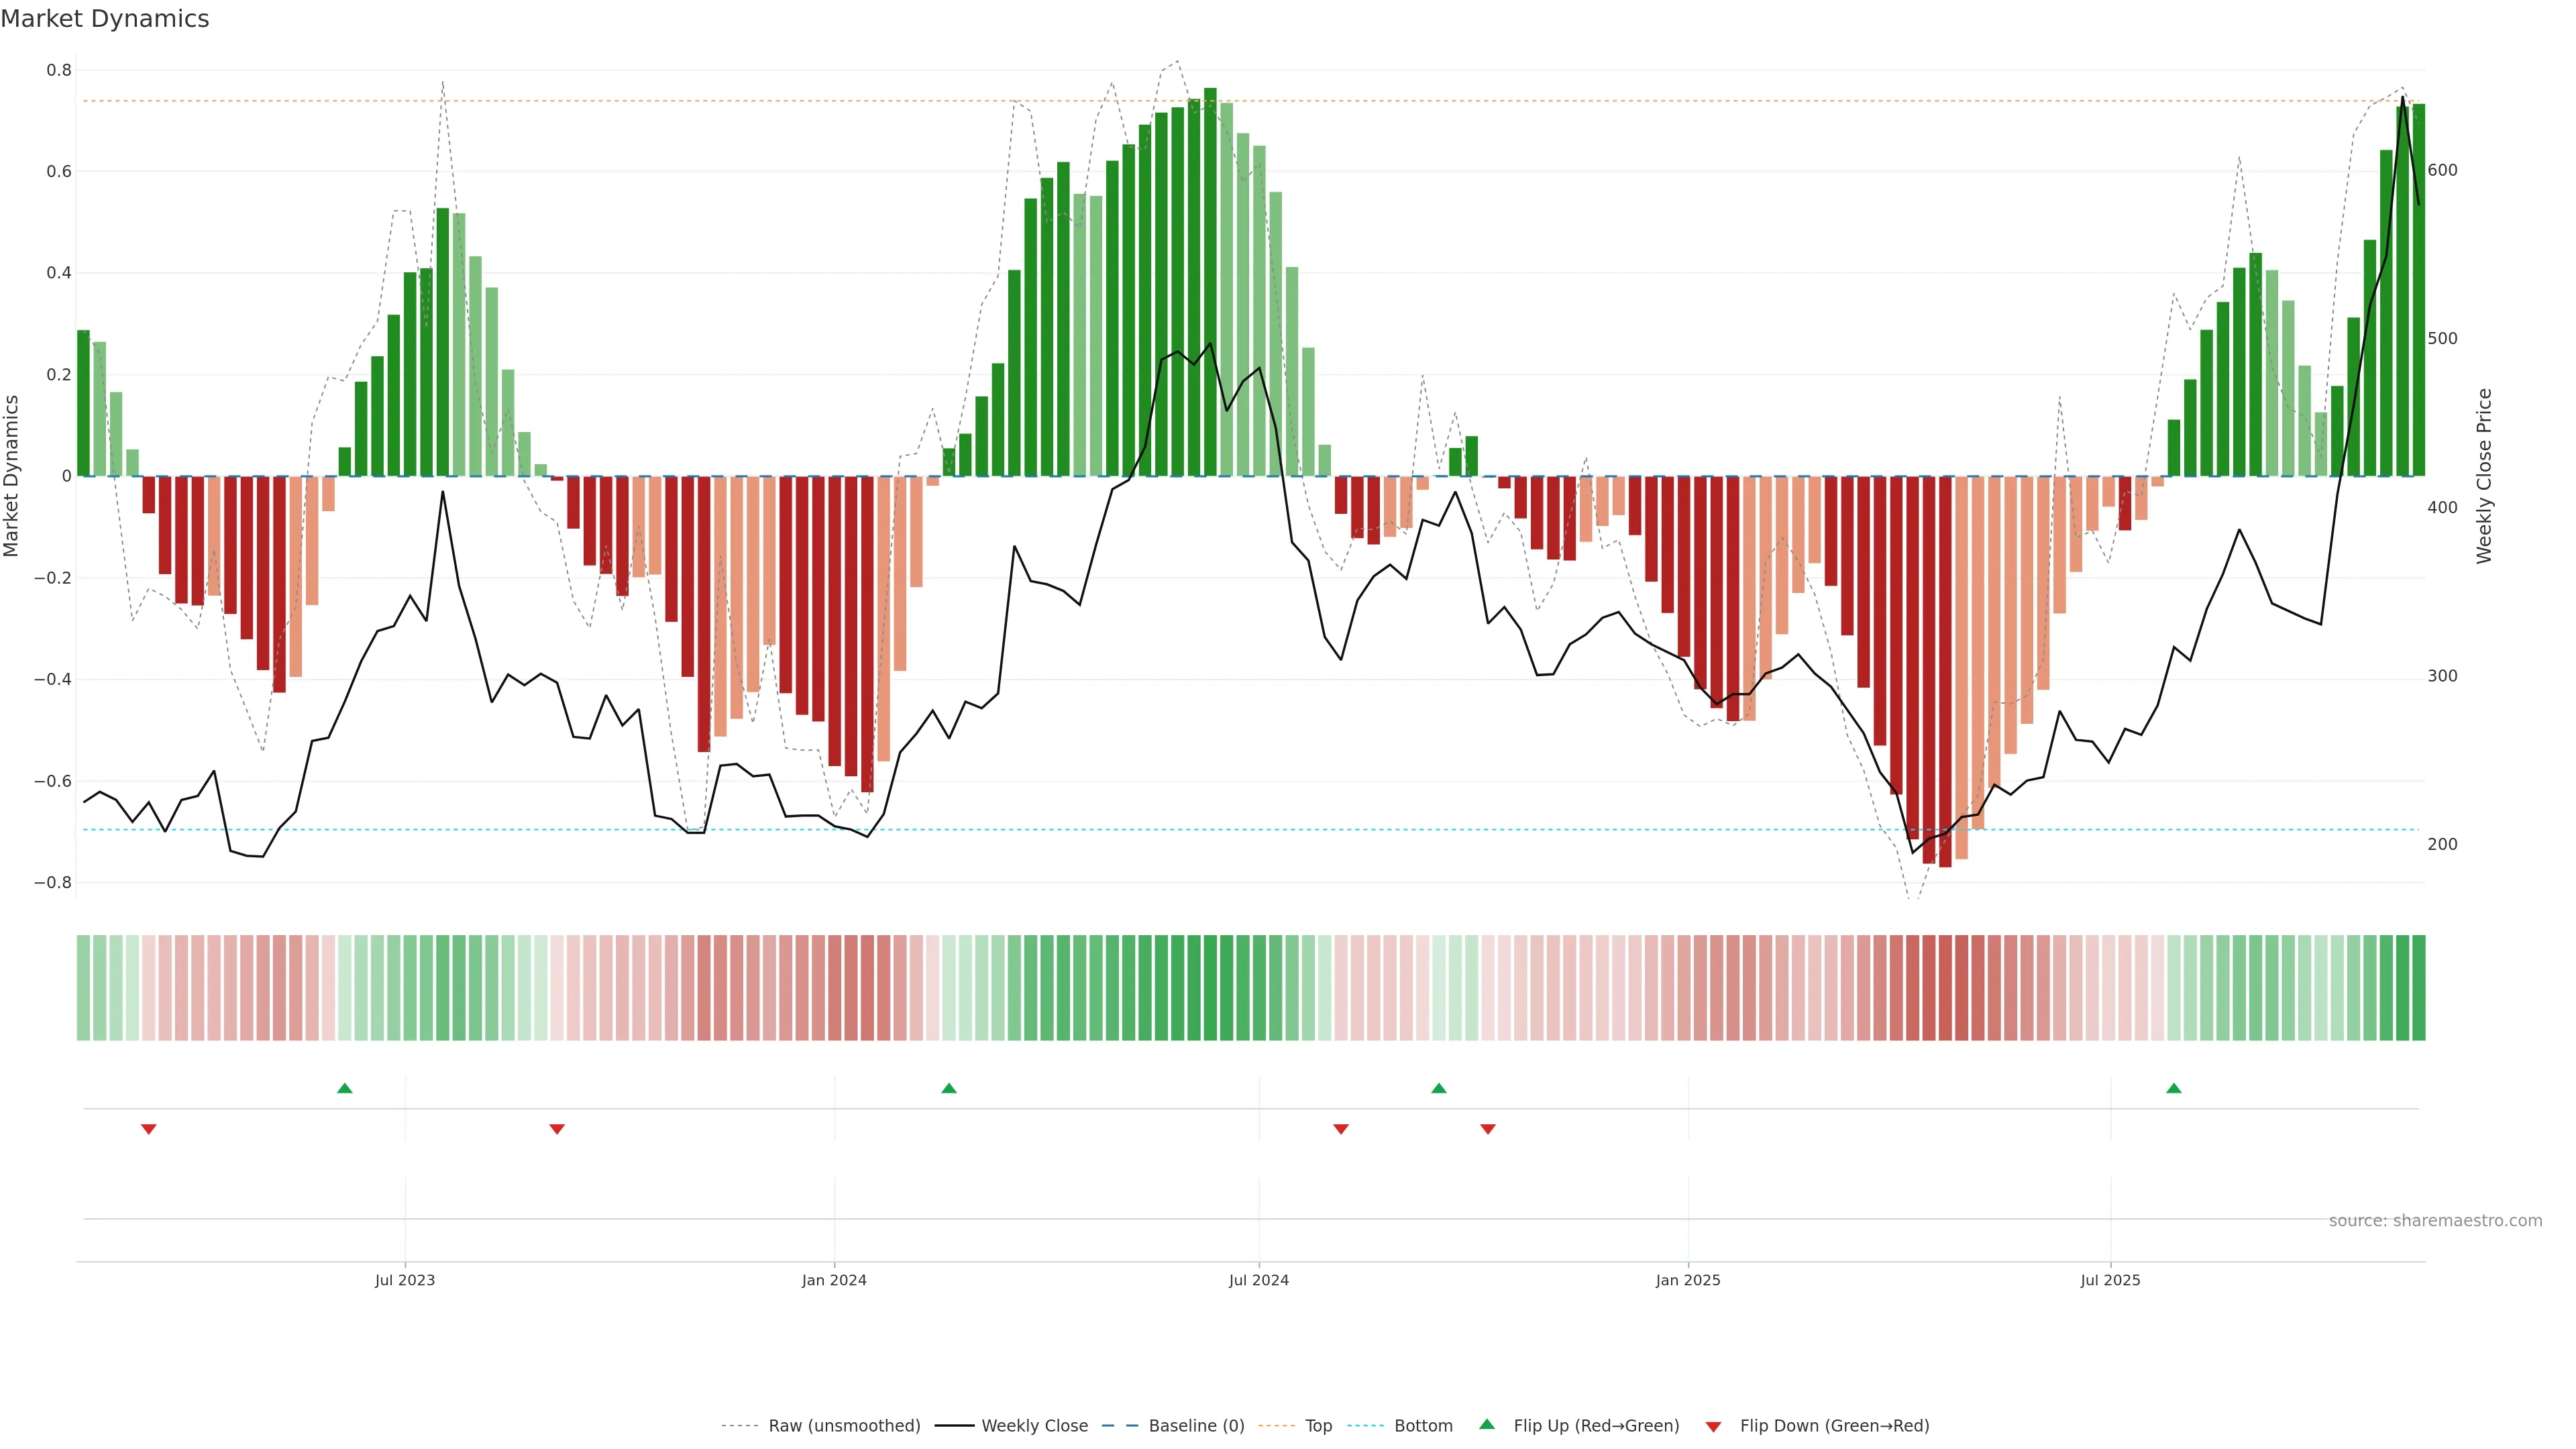
Task: Click the source: sharemaestro.com text
Action: click(x=2435, y=1221)
